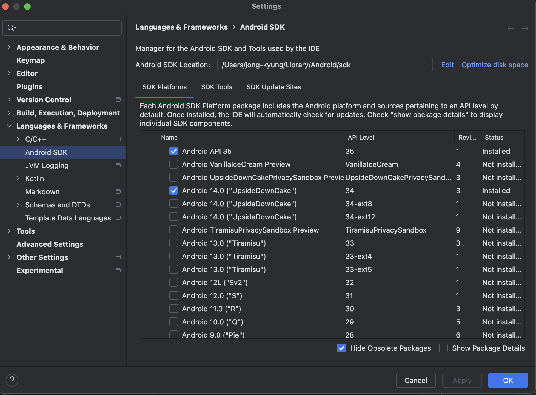The image size is (536, 395).
Task: Select Build Execution Deployment icon
Action: [9, 113]
